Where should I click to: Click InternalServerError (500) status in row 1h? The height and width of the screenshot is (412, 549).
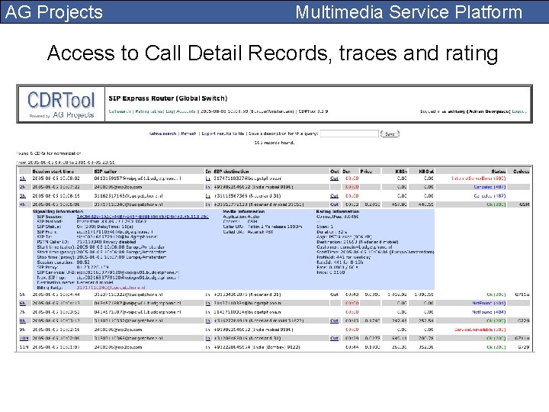pos(478,179)
